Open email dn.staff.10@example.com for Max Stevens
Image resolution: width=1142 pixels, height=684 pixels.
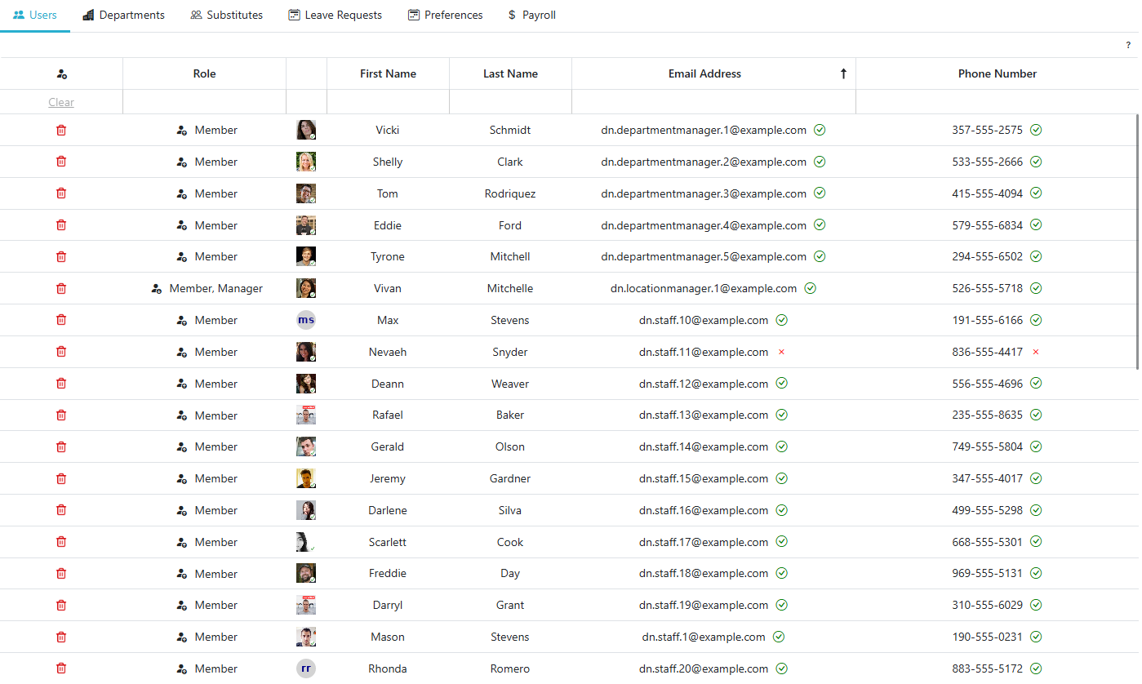(x=704, y=320)
